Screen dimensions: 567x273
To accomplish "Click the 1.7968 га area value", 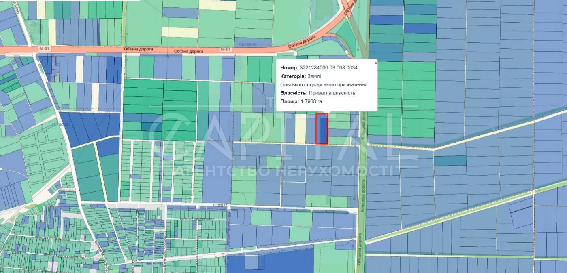I will click(311, 101).
